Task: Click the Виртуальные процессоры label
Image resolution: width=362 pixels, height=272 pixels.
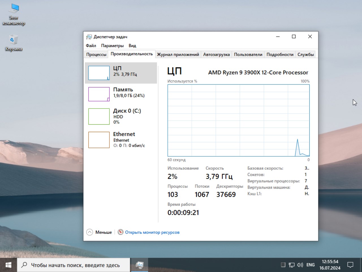Action: (x=273, y=181)
